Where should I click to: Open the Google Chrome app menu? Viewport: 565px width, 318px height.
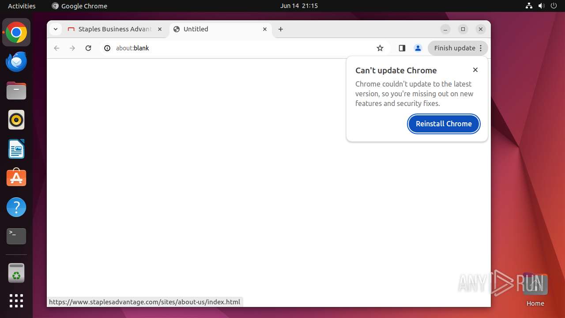tap(80, 6)
